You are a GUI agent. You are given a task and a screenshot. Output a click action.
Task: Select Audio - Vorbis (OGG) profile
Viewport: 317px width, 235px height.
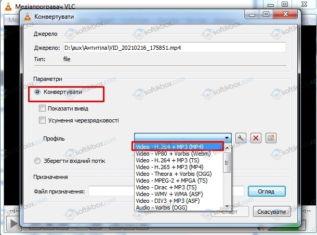(179, 208)
